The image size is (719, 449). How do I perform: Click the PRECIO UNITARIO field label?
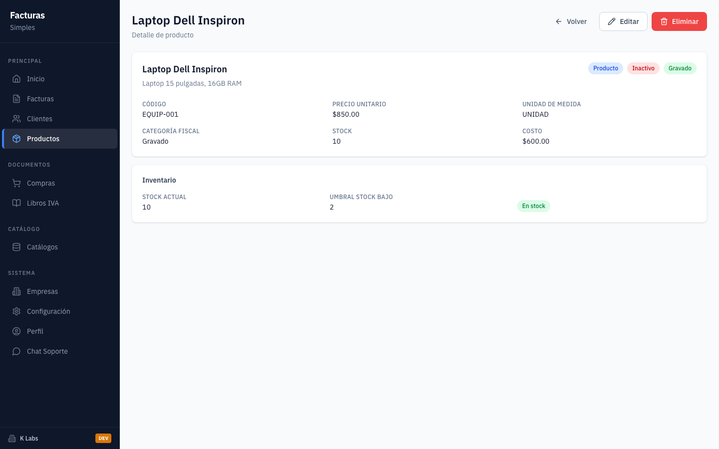pos(359,104)
